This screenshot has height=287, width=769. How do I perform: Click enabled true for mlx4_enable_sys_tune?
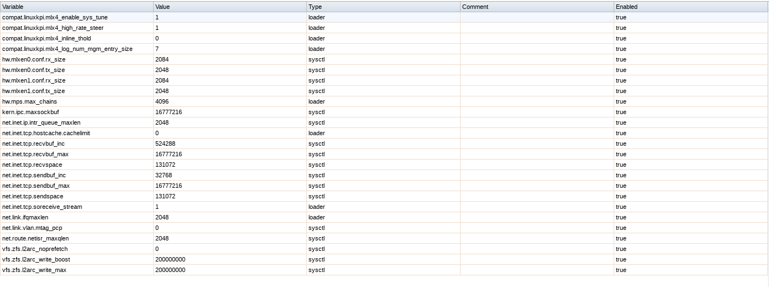pyautogui.click(x=621, y=17)
